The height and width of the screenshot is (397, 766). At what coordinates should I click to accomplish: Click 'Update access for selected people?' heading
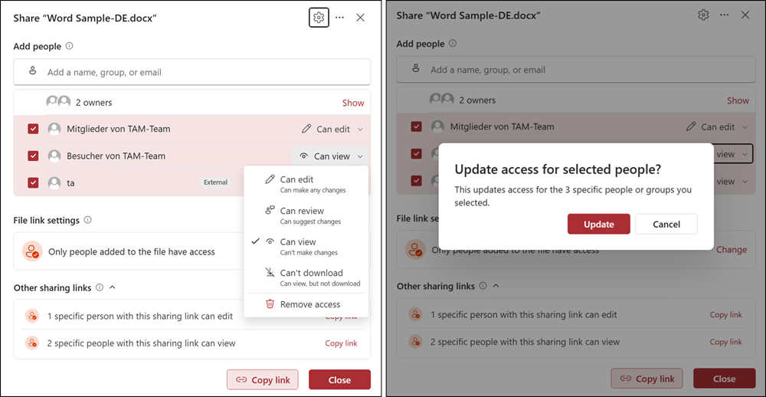tap(558, 169)
